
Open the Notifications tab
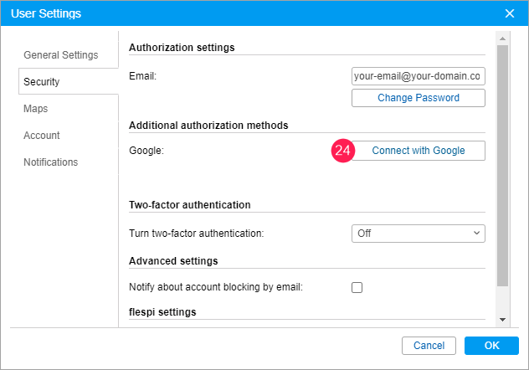point(50,162)
